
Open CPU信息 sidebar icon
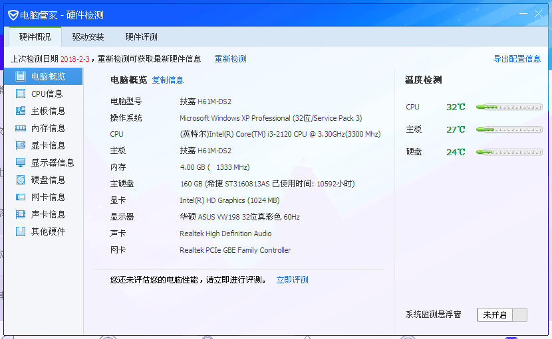click(x=21, y=94)
